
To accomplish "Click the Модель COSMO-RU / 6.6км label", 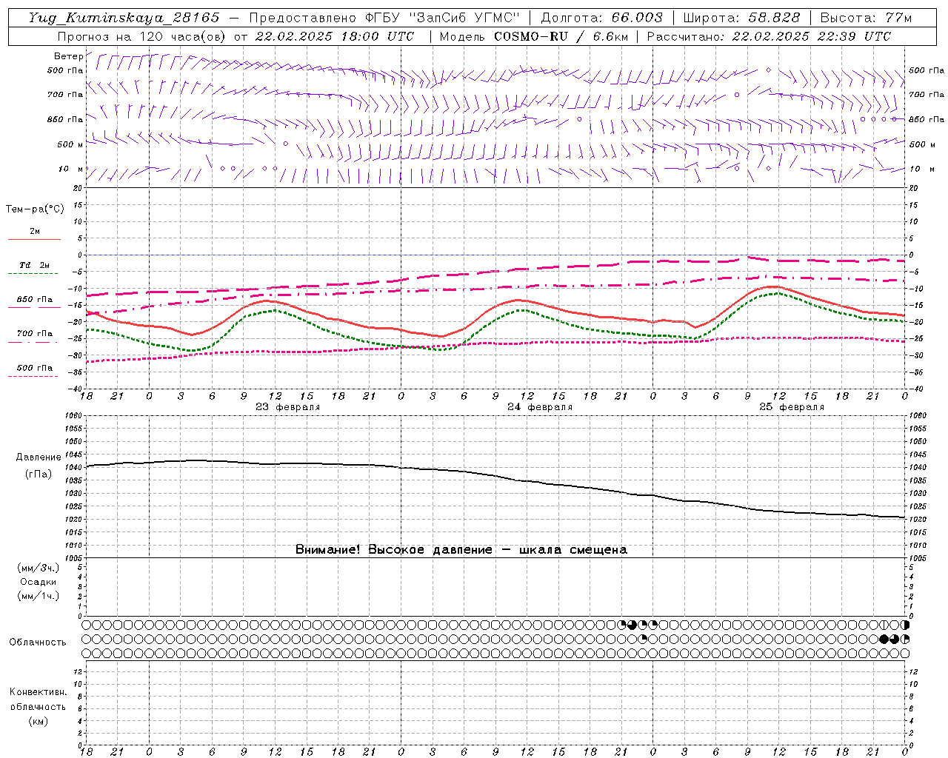I will coord(533,36).
